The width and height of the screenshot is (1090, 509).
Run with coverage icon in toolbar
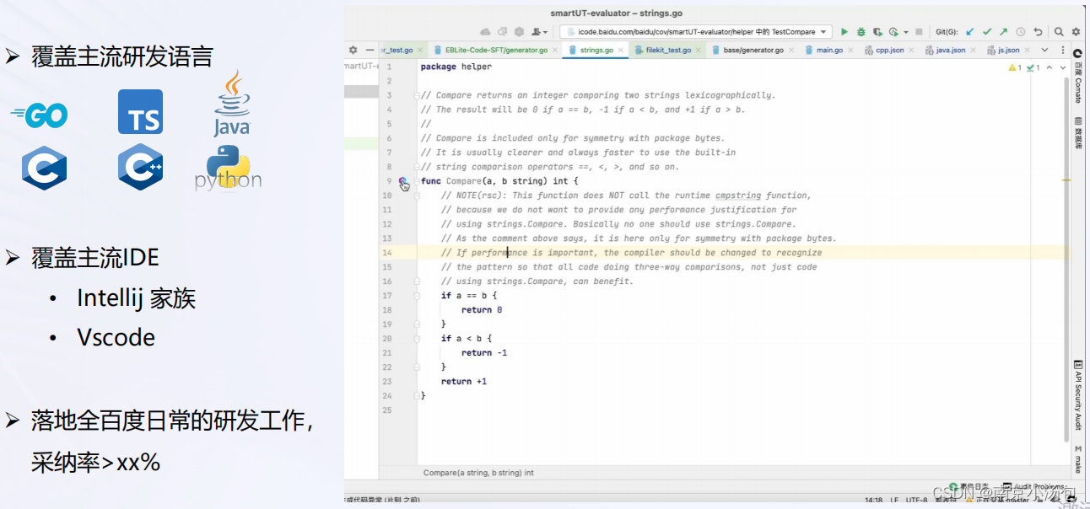point(877,32)
